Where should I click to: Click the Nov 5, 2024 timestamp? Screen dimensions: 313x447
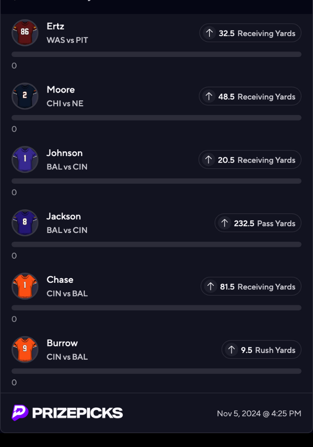coord(259,413)
